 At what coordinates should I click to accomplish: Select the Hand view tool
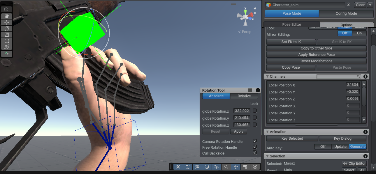[x=7, y=16]
